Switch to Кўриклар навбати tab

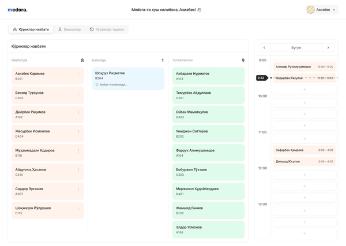click(31, 29)
